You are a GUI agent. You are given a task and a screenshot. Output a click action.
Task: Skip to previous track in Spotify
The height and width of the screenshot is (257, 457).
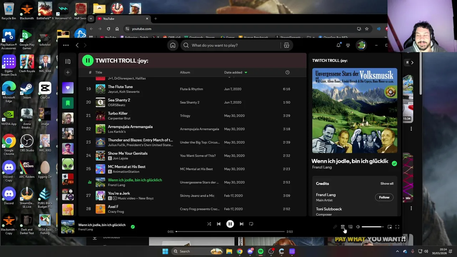coord(219,224)
